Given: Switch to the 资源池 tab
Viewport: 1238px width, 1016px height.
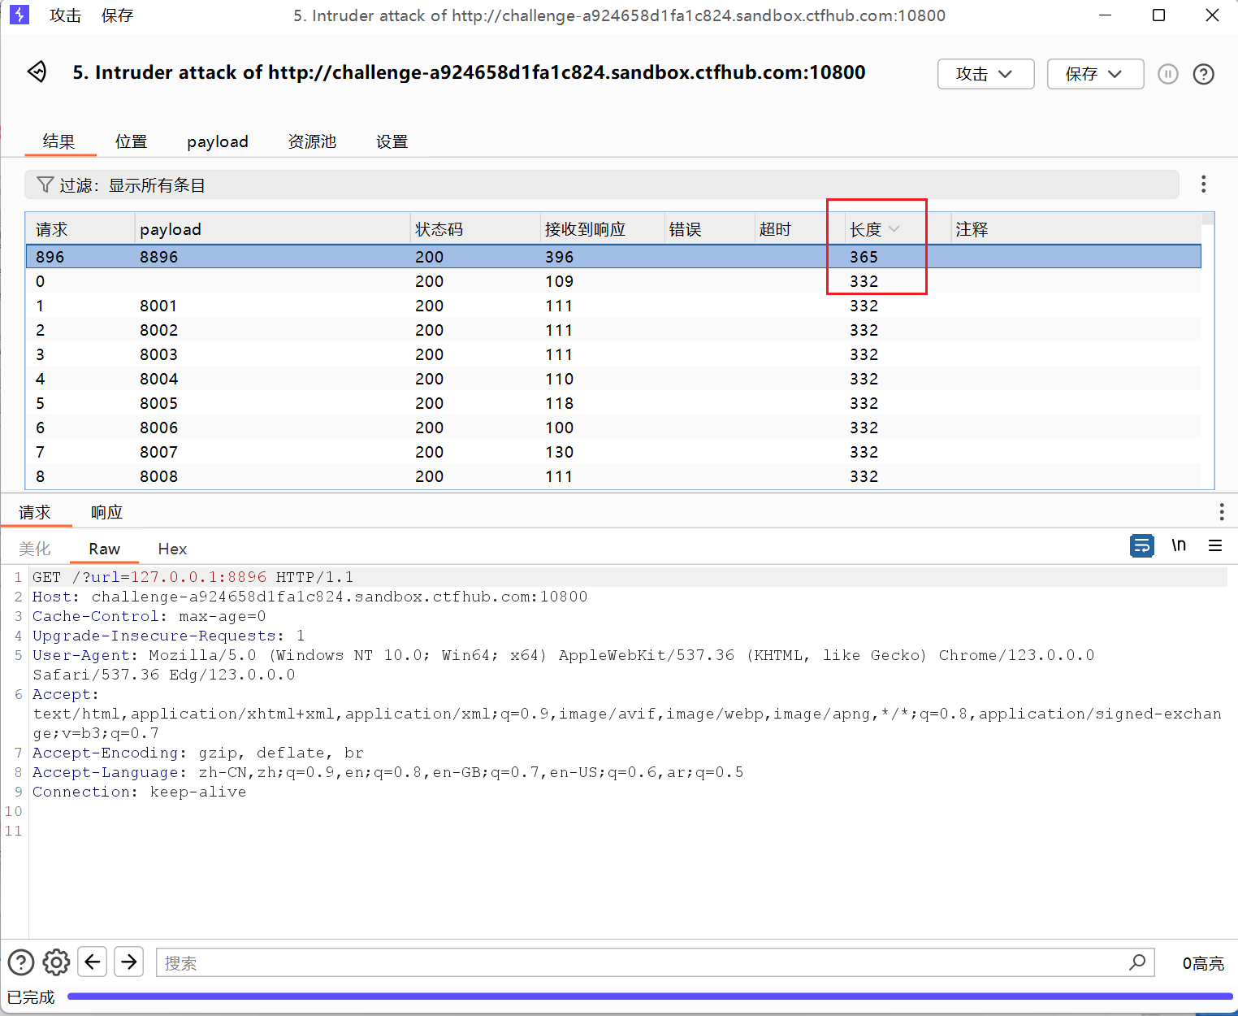Looking at the screenshot, I should tap(312, 141).
